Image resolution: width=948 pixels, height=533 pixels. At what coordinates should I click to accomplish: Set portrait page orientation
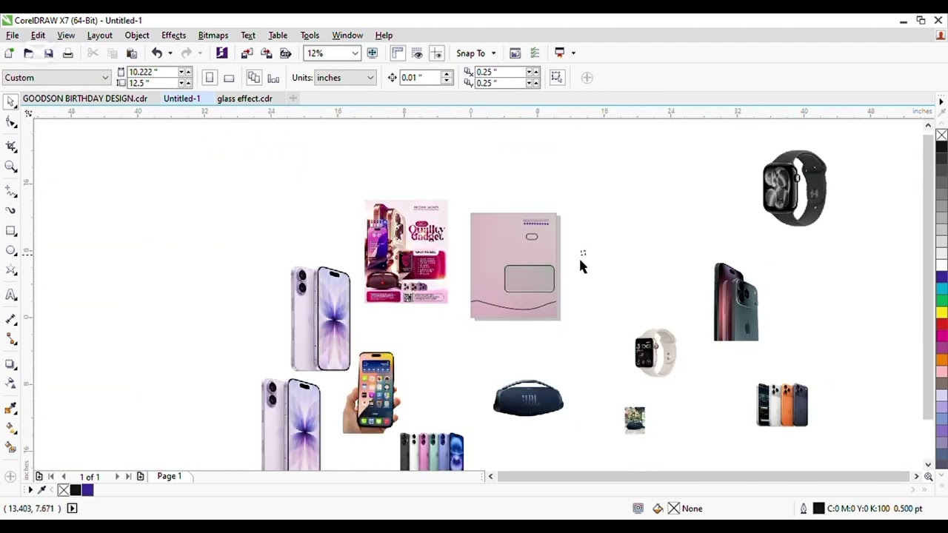[x=210, y=78]
